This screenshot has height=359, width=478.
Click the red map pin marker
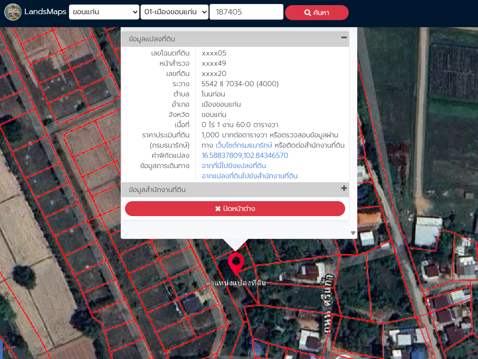pyautogui.click(x=236, y=263)
